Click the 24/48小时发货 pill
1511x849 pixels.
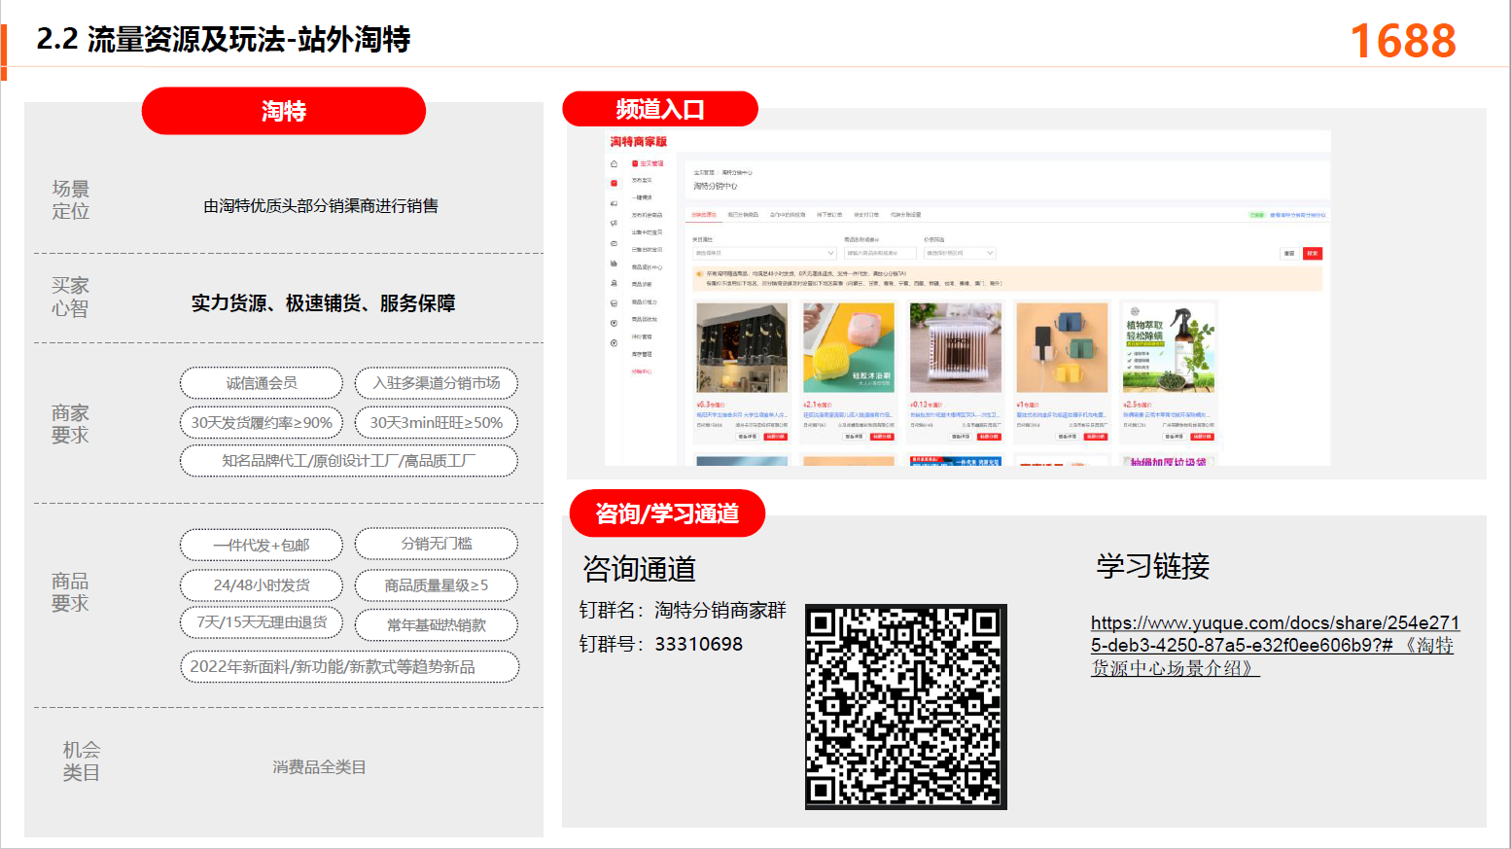(262, 585)
